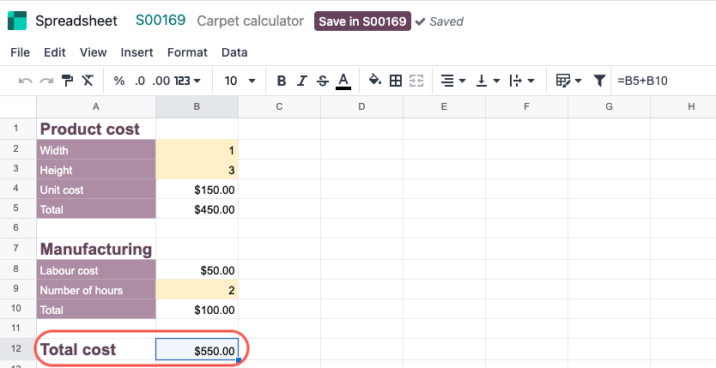
Task: Click the Save in S00169 button
Action: [x=362, y=21]
